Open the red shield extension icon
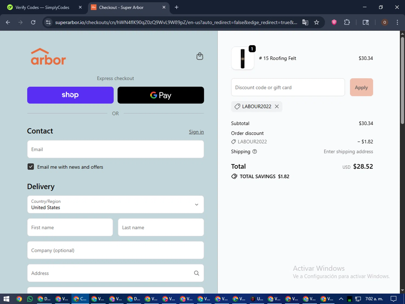Viewport: 405px width, 304px height. (334, 22)
